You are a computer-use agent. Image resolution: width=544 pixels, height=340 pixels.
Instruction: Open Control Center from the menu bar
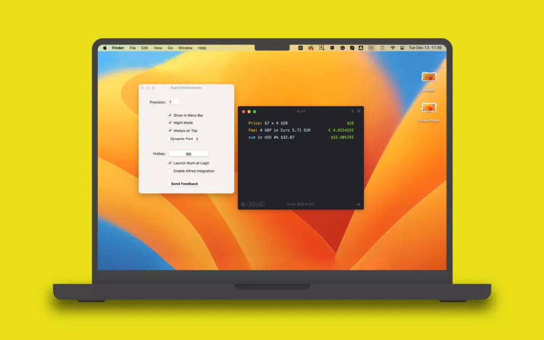403,48
